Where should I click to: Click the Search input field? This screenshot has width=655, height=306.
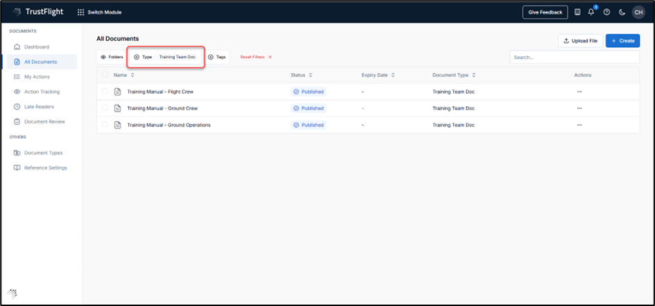click(575, 58)
